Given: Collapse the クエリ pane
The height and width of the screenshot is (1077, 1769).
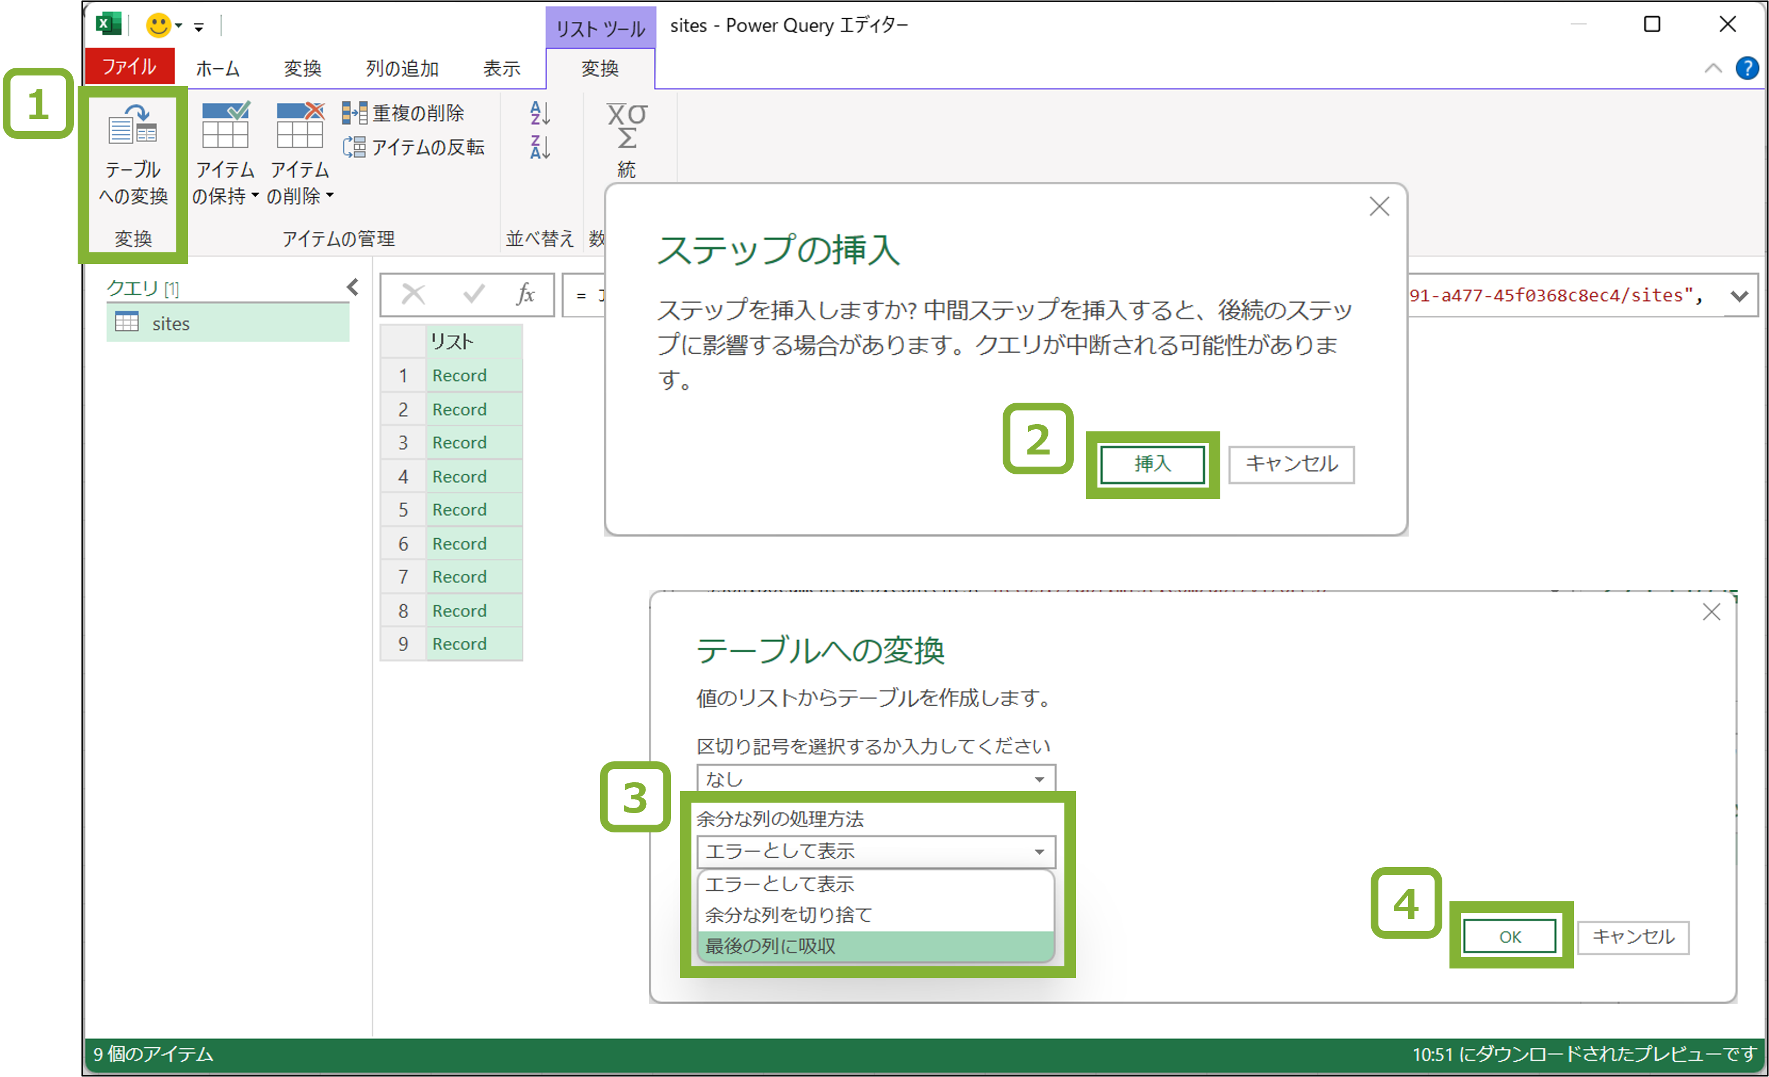Looking at the screenshot, I should click(352, 286).
